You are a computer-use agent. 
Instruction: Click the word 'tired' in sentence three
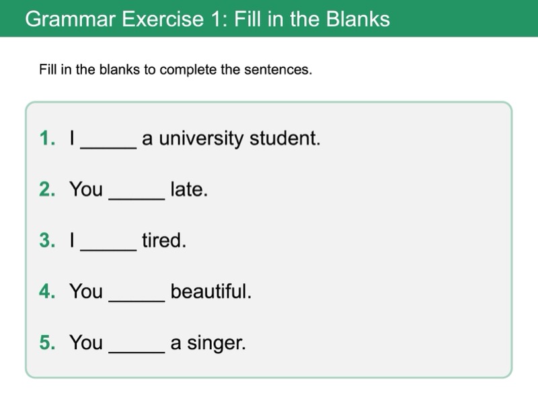pyautogui.click(x=163, y=241)
